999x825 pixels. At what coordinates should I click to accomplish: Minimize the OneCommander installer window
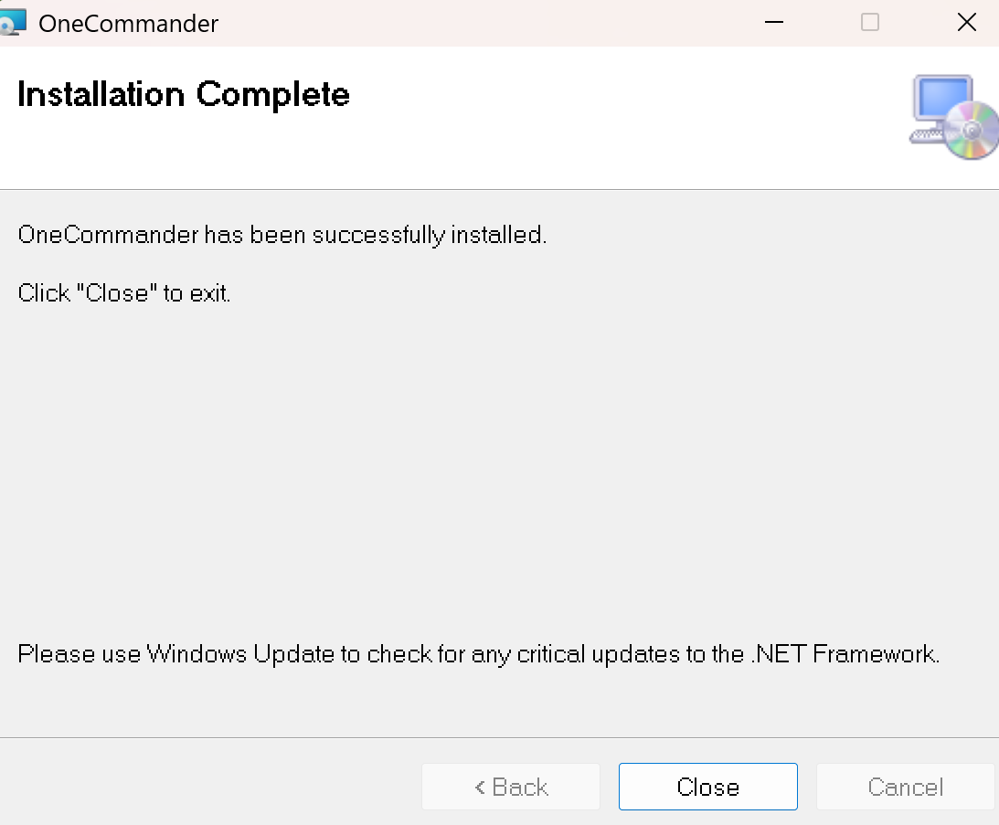[x=773, y=23]
